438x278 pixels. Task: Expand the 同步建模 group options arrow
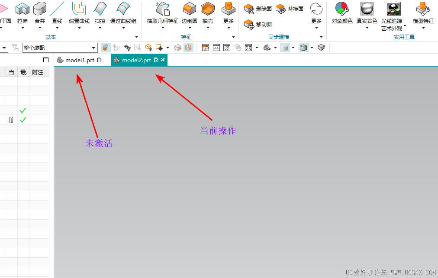pos(321,37)
